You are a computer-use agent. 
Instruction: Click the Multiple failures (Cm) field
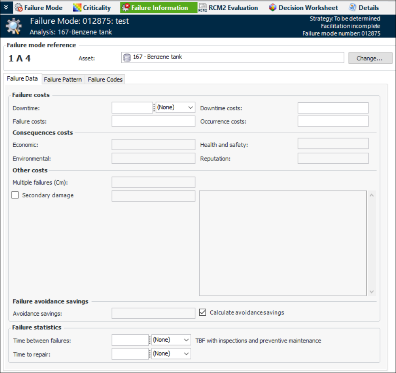[x=153, y=182]
